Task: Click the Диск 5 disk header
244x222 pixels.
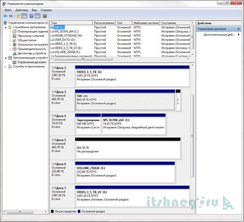Action: click(x=62, y=148)
